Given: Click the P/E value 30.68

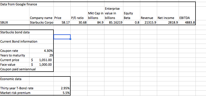Looking at the screenshot, I should point(79,22).
